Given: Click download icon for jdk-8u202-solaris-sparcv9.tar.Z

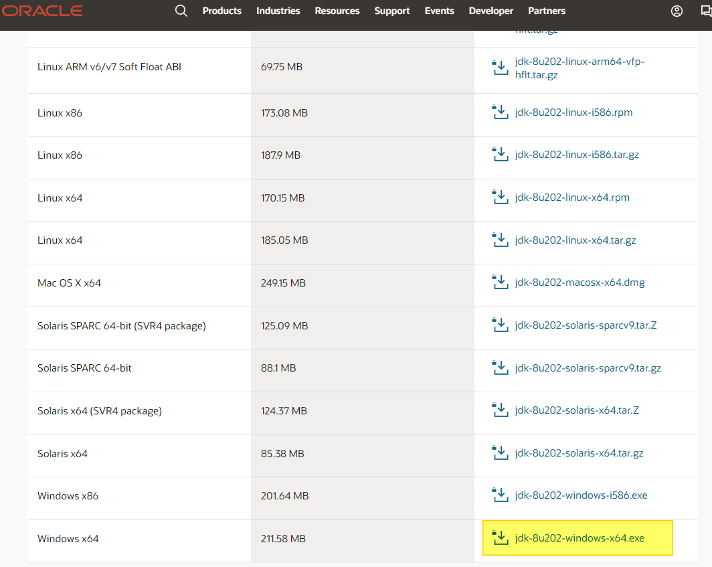Looking at the screenshot, I should point(500,325).
